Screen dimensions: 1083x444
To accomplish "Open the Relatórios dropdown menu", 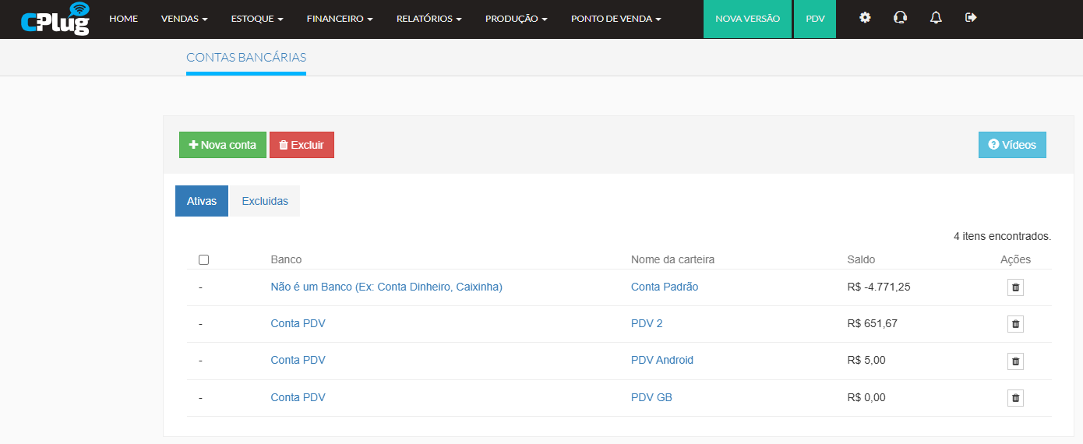I will point(429,19).
